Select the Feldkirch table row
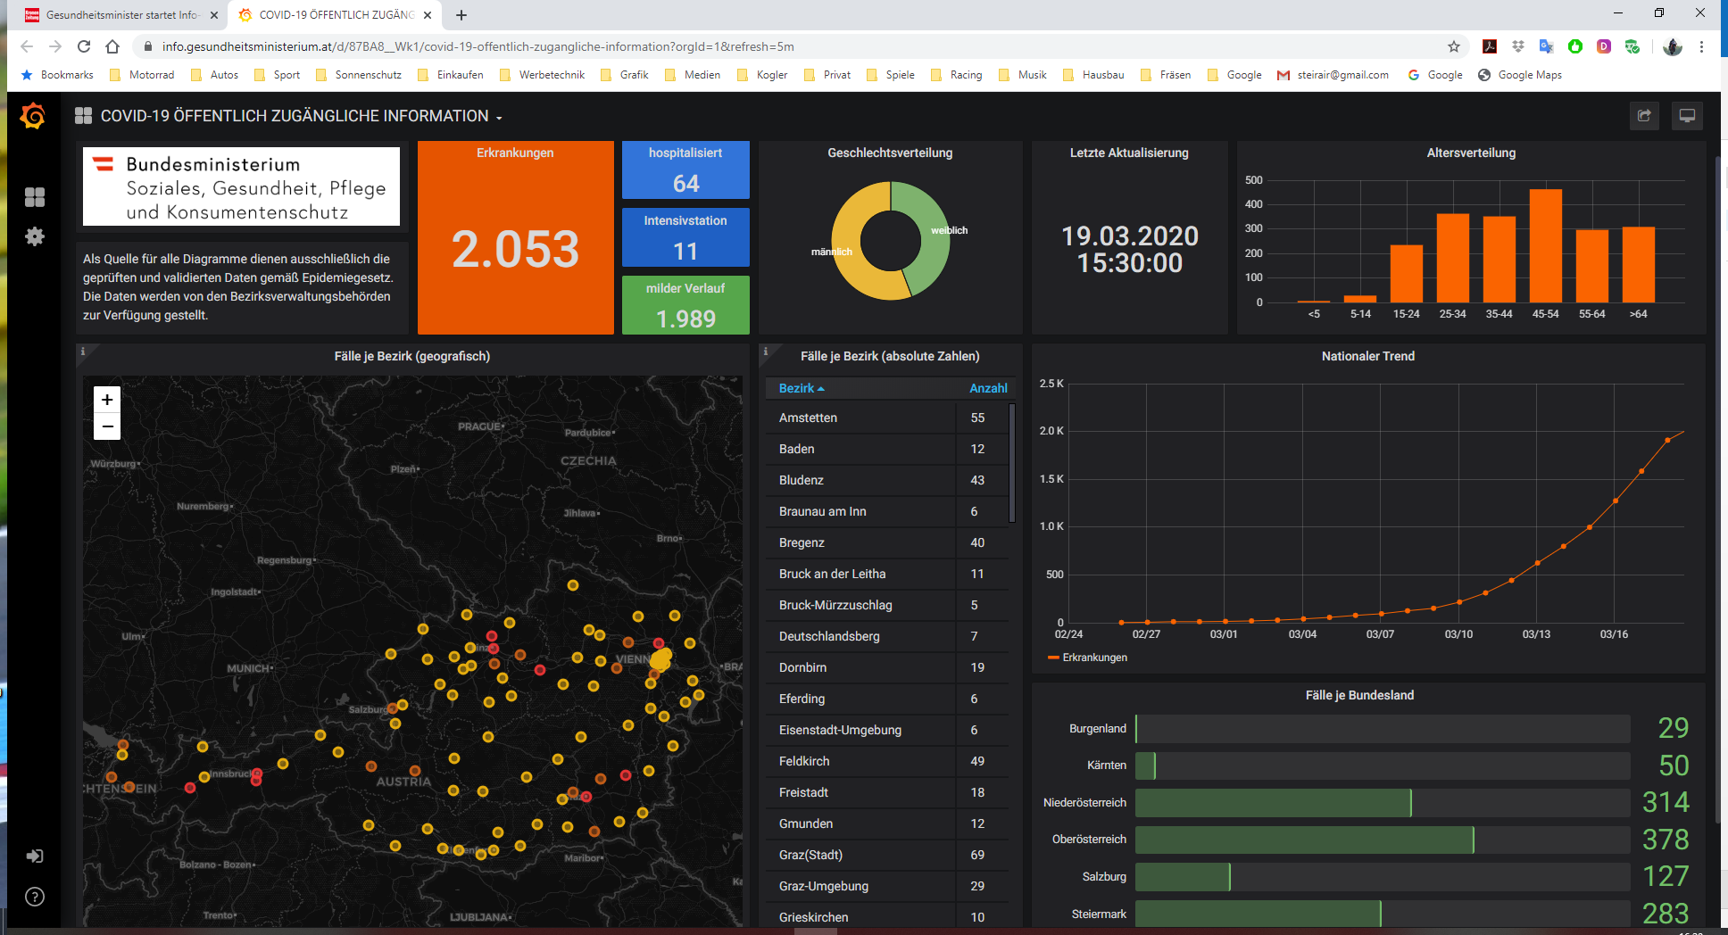The image size is (1728, 935). click(887, 761)
